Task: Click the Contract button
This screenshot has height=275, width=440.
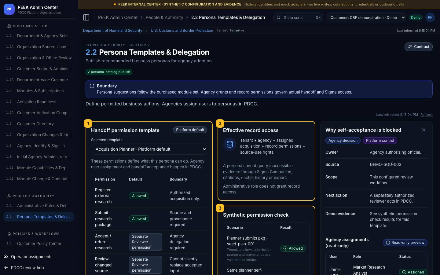Action: pyautogui.click(x=419, y=47)
